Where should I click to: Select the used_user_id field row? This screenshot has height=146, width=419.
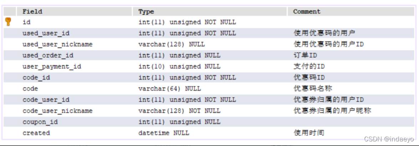tap(46, 33)
